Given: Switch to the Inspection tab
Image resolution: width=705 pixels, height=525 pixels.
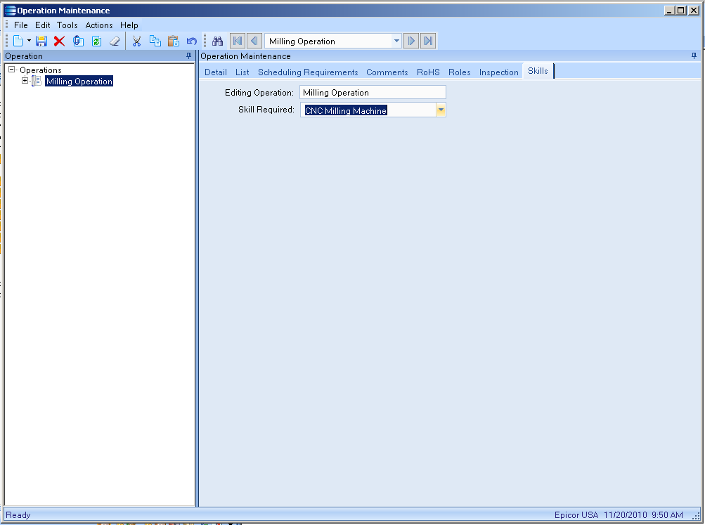Looking at the screenshot, I should click(499, 72).
